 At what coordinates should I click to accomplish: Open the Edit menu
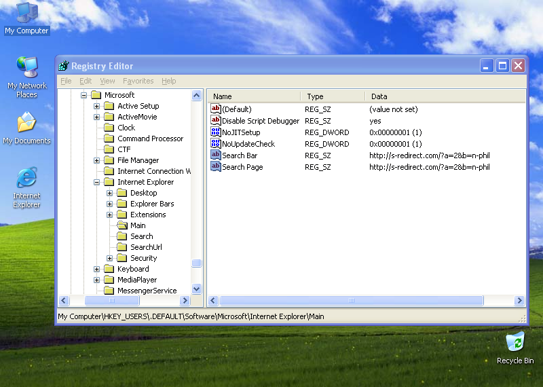86,81
